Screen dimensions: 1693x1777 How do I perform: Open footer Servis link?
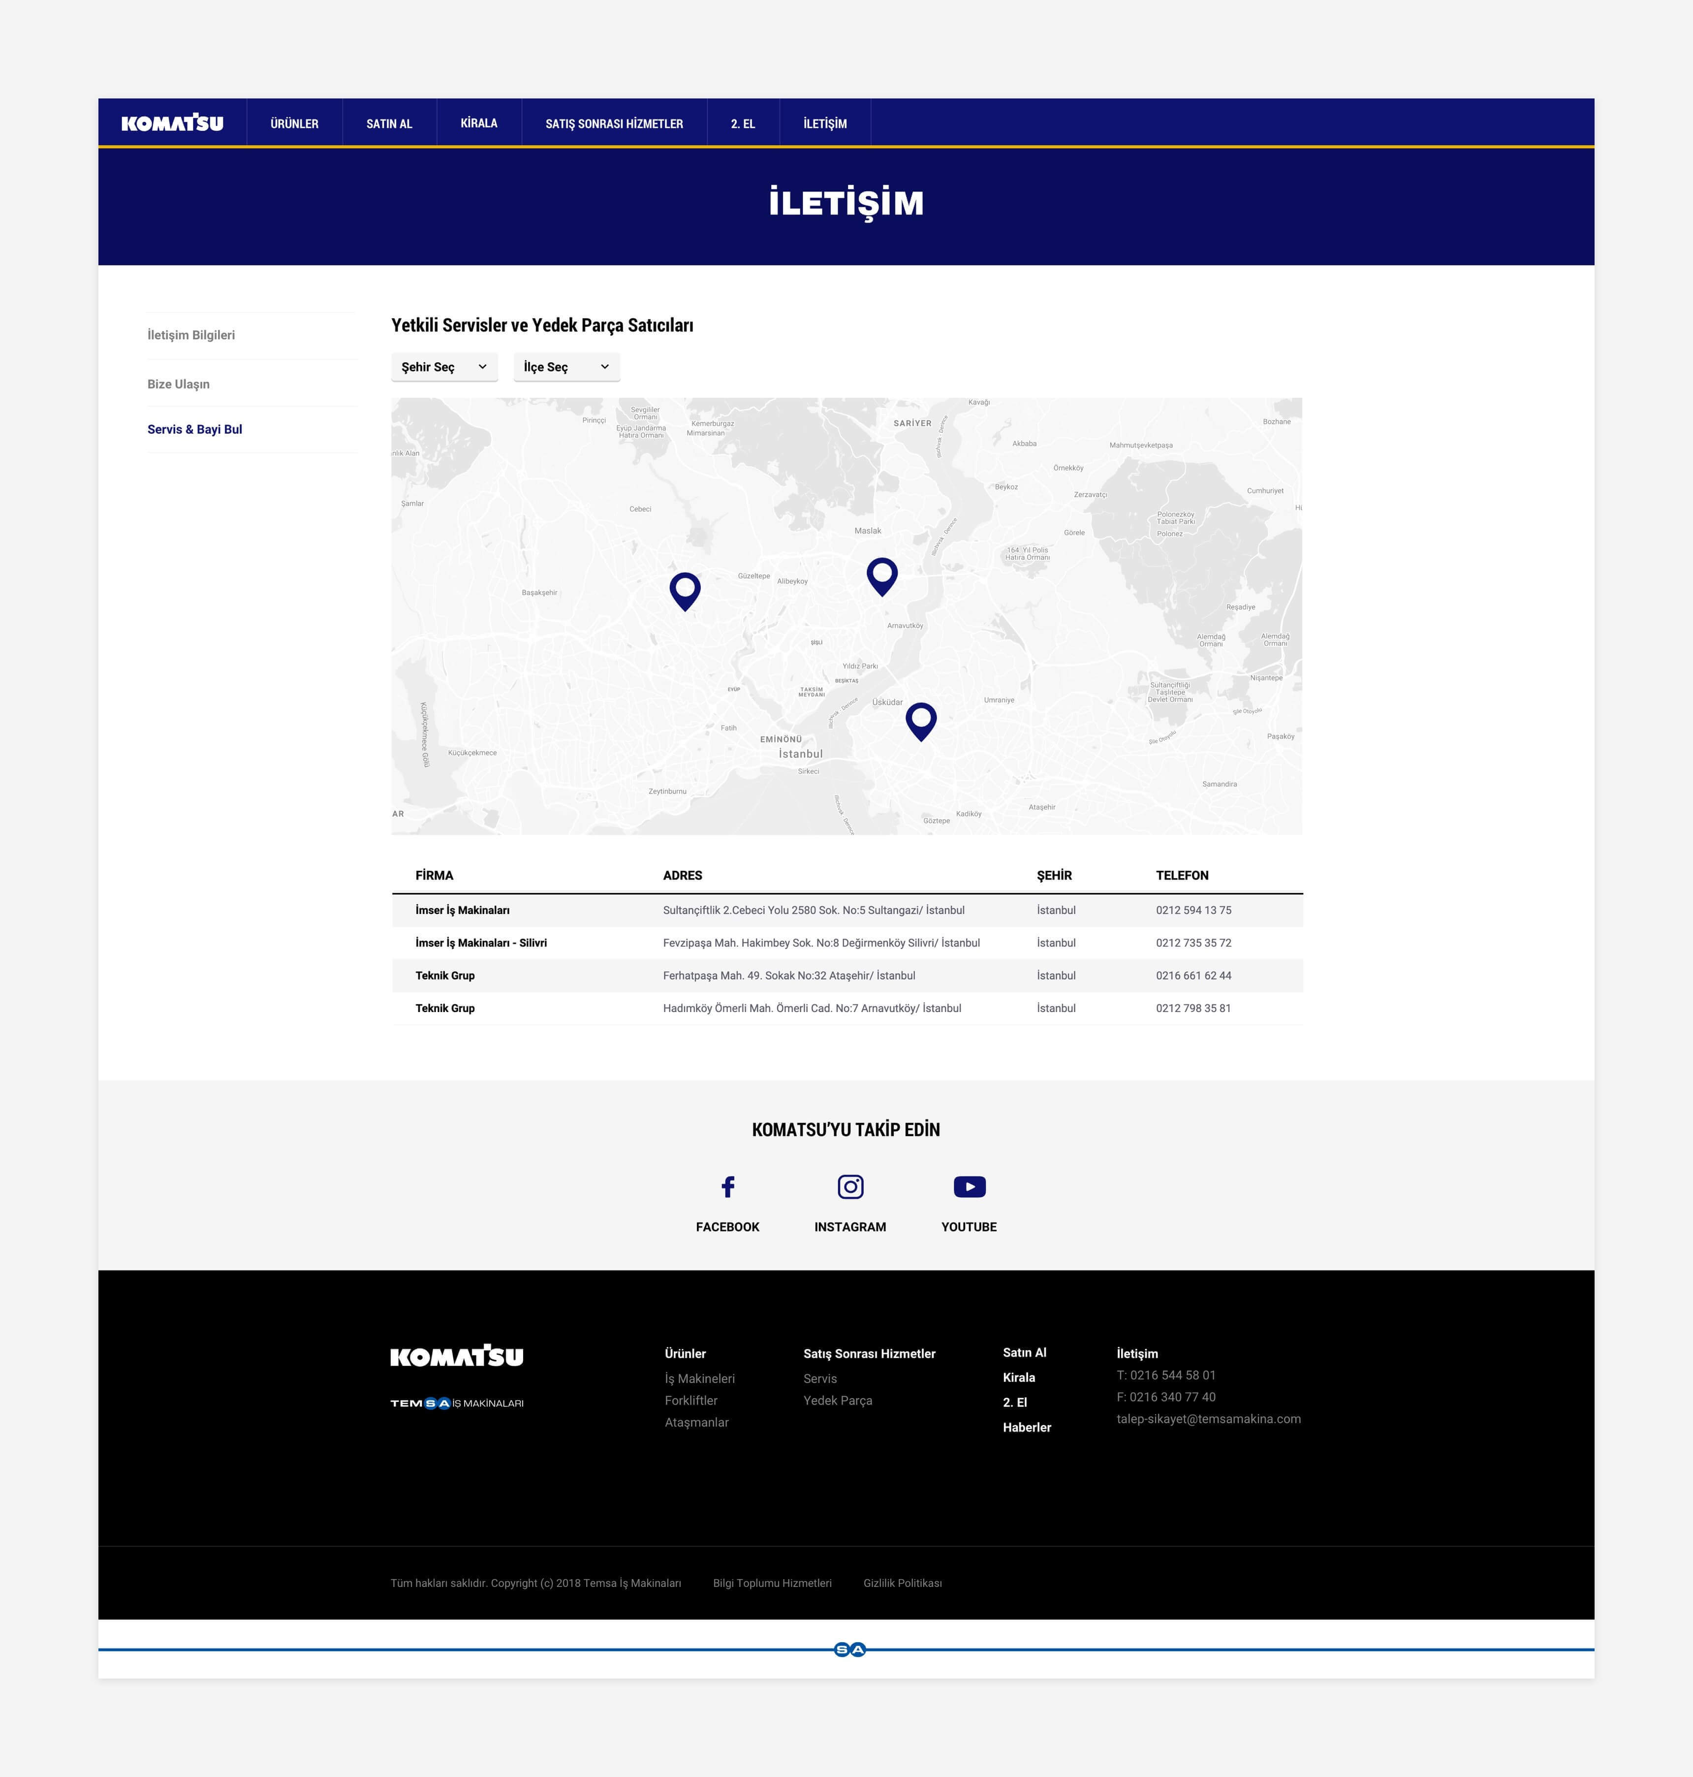[820, 1378]
